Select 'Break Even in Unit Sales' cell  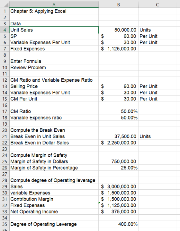(x=54, y=136)
